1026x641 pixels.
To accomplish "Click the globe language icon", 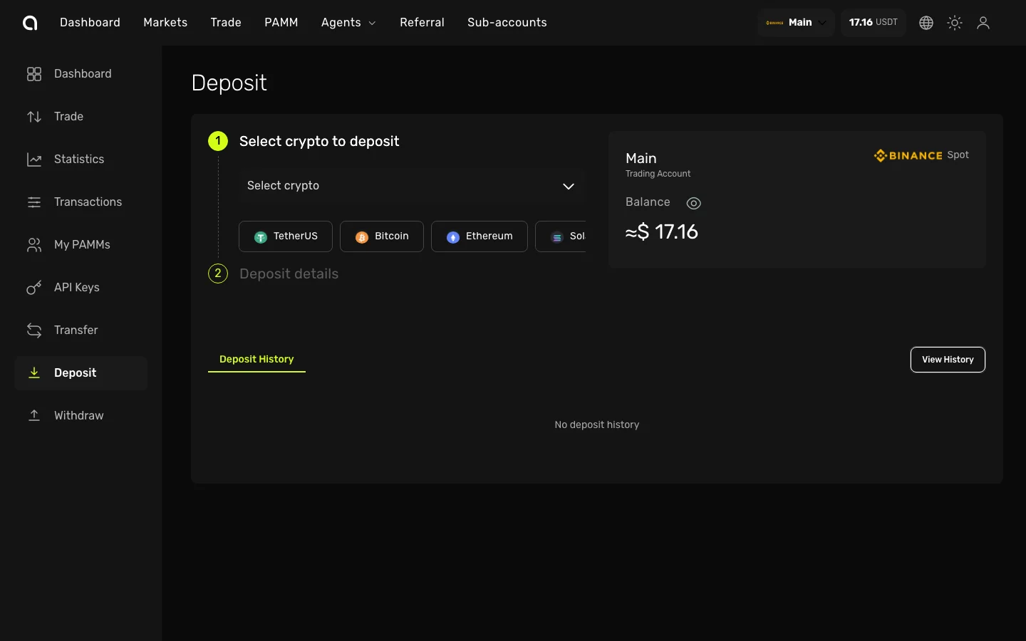I will click(926, 23).
